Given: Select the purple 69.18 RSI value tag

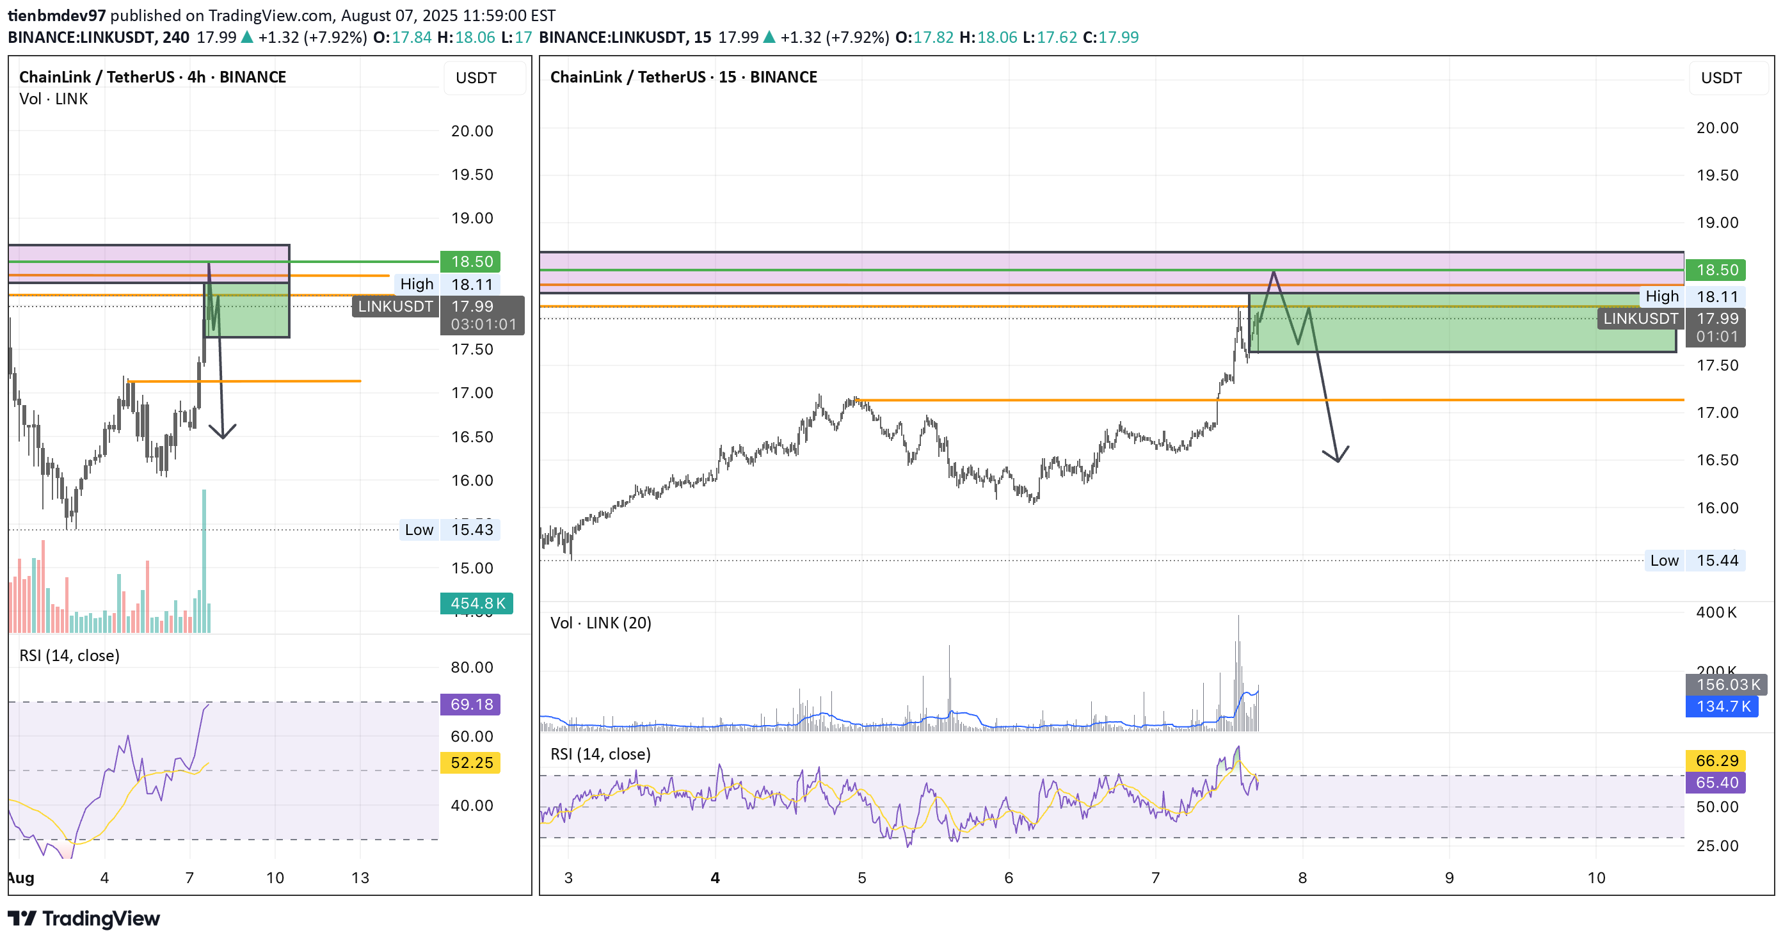Looking at the screenshot, I should click(470, 705).
